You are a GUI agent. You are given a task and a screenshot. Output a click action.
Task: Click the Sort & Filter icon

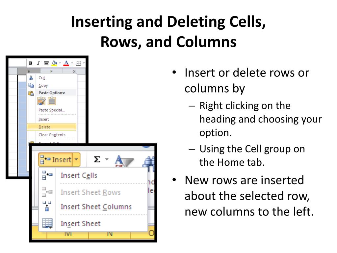click(124, 161)
